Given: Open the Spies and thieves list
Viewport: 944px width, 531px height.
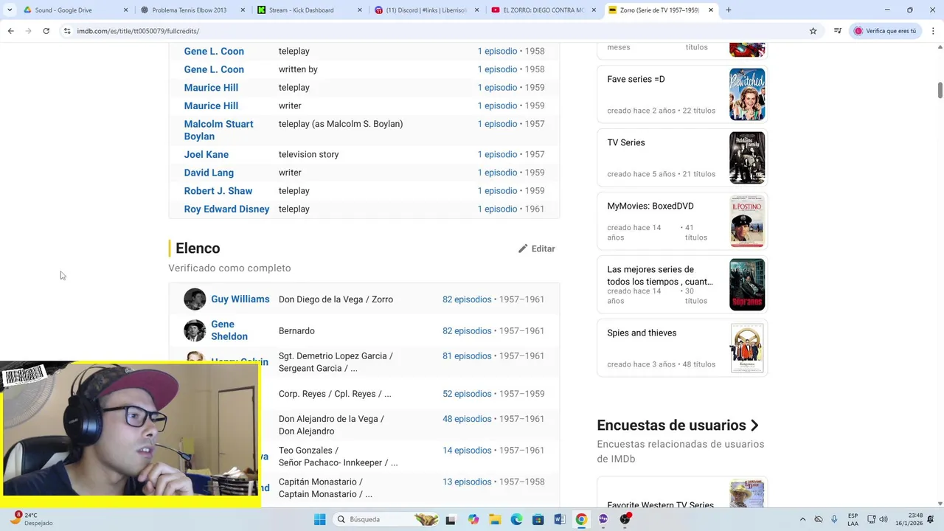Looking at the screenshot, I should (642, 333).
